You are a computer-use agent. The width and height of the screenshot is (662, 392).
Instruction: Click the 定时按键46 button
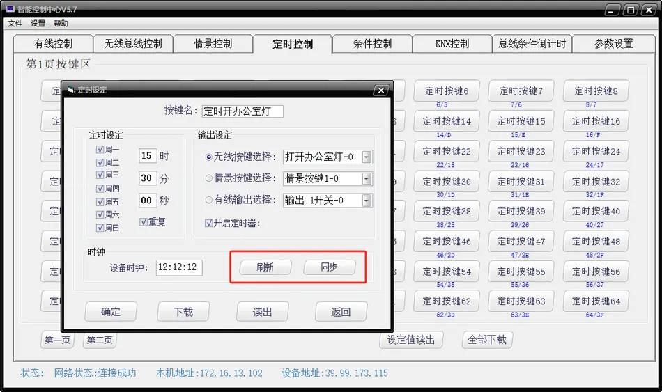pyautogui.click(x=447, y=242)
